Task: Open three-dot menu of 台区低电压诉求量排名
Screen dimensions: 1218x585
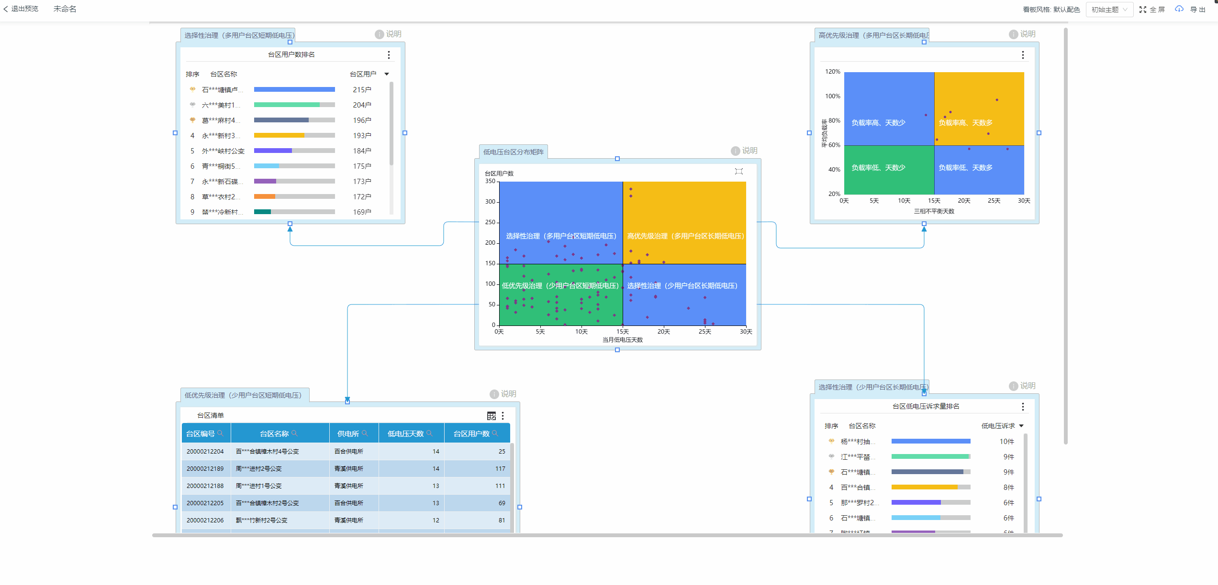Action: click(1023, 407)
